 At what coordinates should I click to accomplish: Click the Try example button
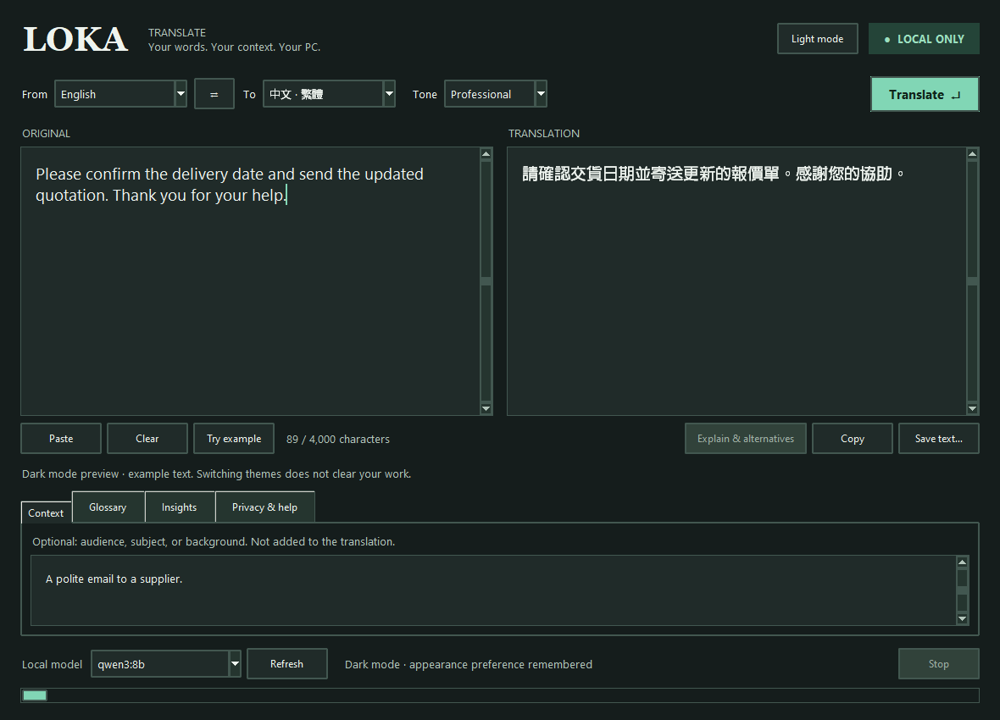coord(234,439)
